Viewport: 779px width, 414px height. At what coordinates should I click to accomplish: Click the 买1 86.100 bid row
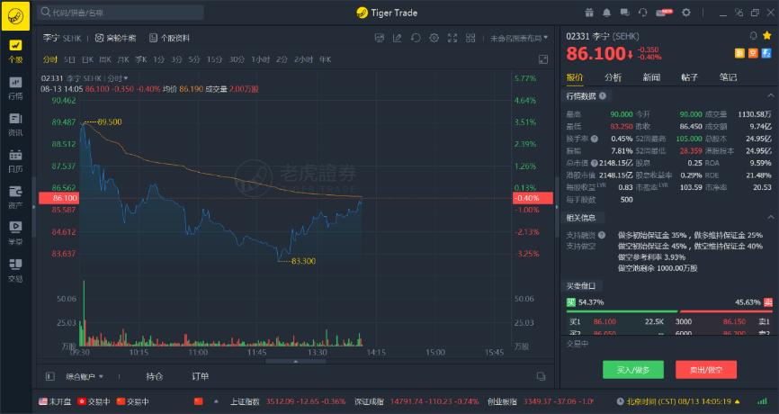(x=617, y=321)
